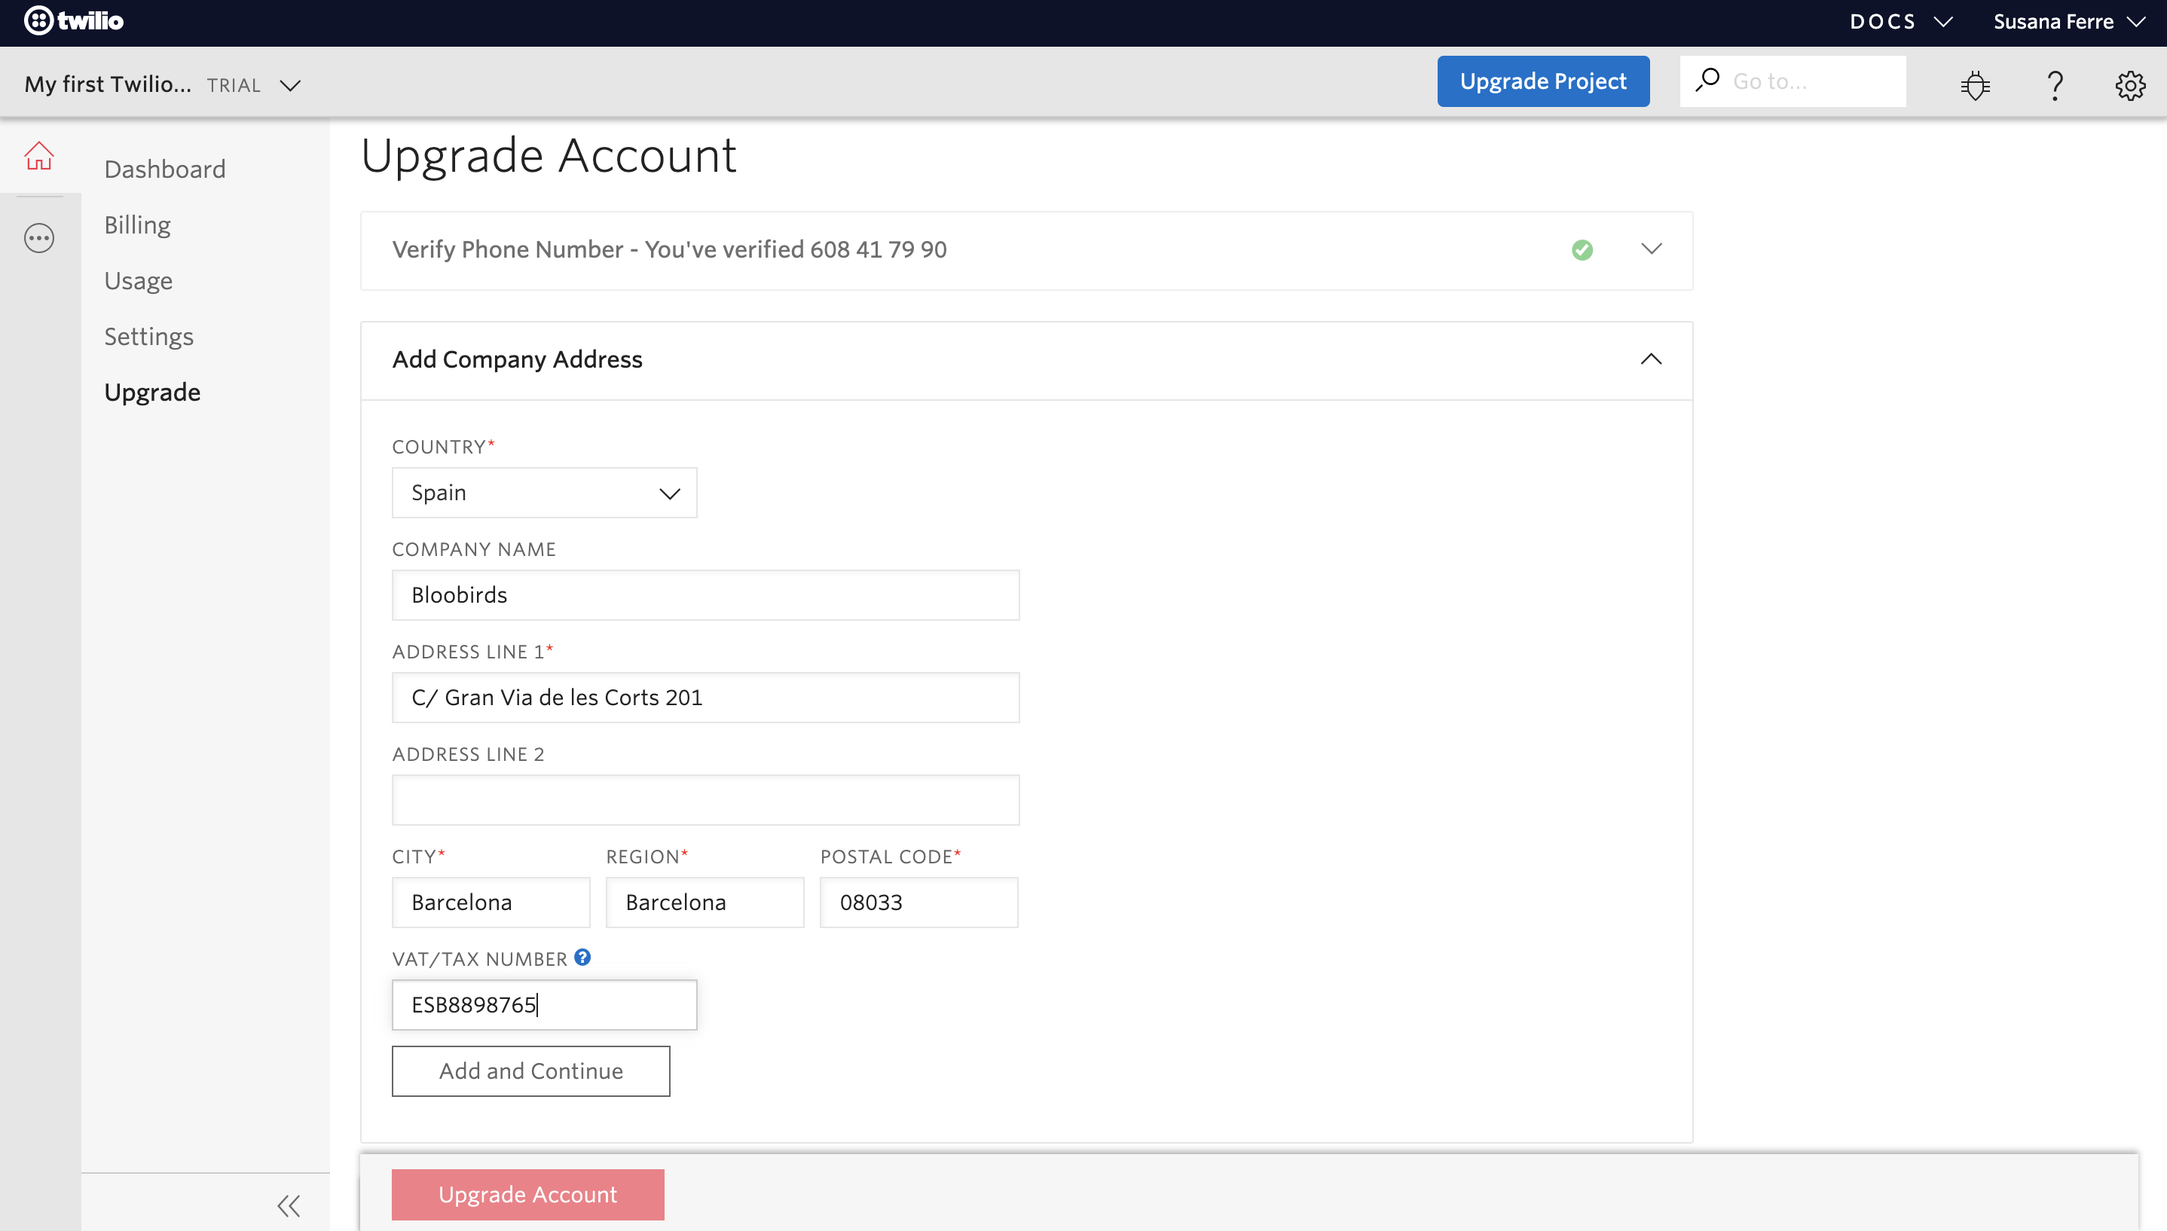2167x1231 pixels.
Task: Collapse the Add Company Address section
Action: coord(1650,359)
